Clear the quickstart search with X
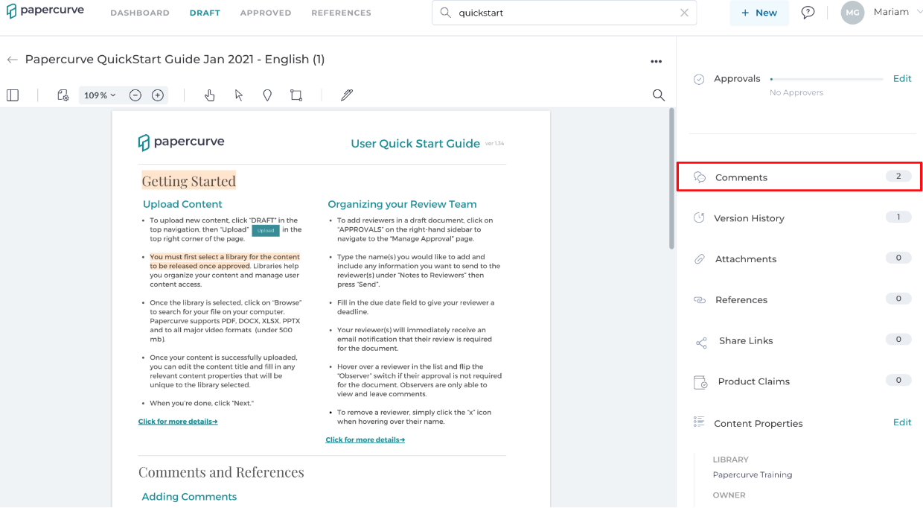Screen dimensions: 923x508 [x=685, y=13]
